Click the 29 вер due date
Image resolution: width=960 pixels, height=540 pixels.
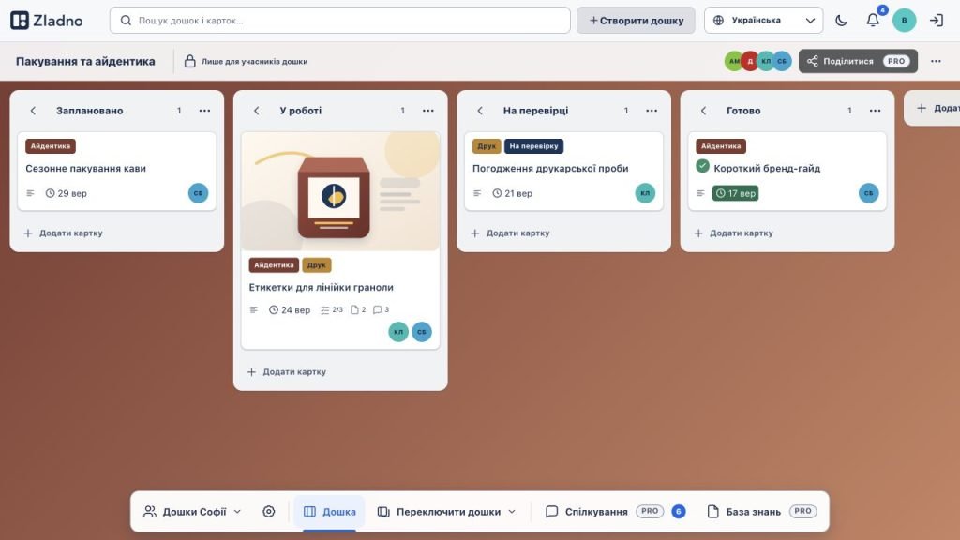[67, 193]
